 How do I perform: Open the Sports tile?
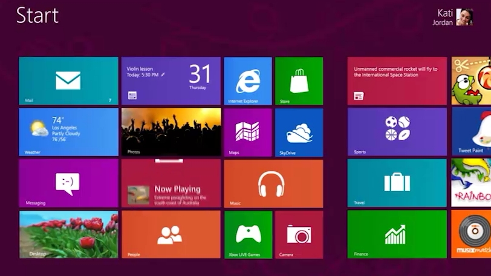pos(397,132)
